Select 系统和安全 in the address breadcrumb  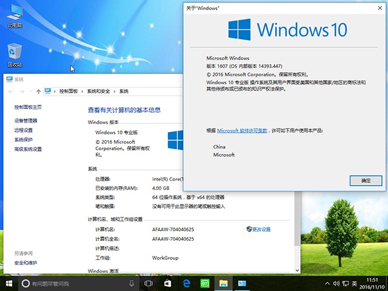pyautogui.click(x=99, y=91)
